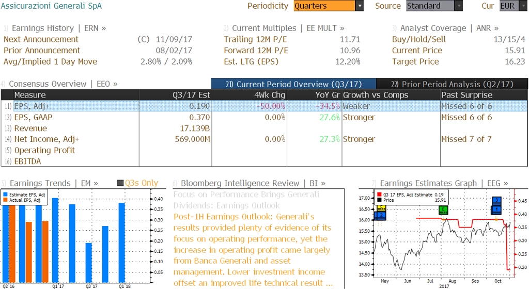
Task: Click the blue 1 marker on estimates graph
Action: (496, 210)
